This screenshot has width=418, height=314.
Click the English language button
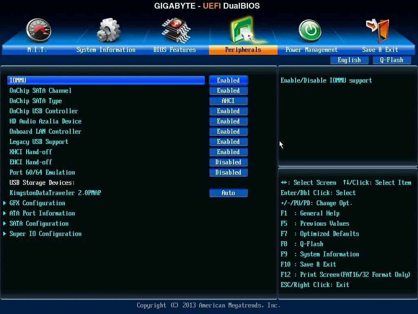pyautogui.click(x=349, y=60)
